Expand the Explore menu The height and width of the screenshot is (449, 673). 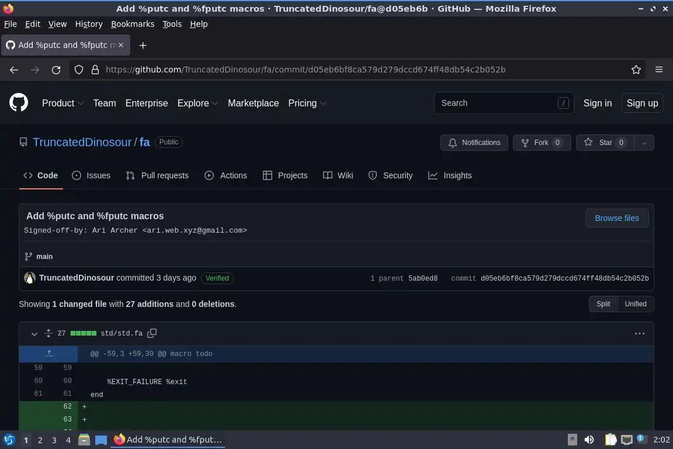point(198,103)
